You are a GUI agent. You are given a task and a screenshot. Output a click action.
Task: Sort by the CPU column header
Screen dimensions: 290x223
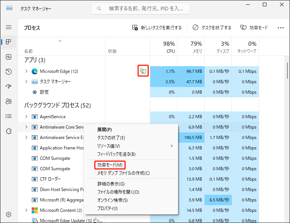(x=164, y=47)
